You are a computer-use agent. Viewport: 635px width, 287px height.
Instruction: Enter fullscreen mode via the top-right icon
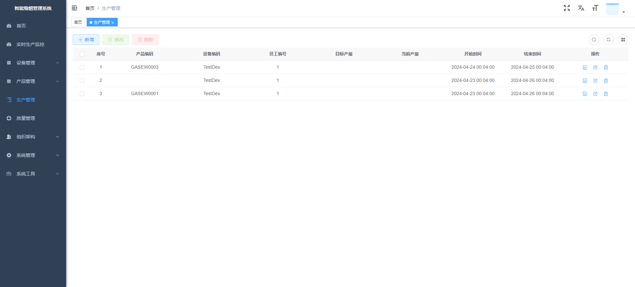567,8
